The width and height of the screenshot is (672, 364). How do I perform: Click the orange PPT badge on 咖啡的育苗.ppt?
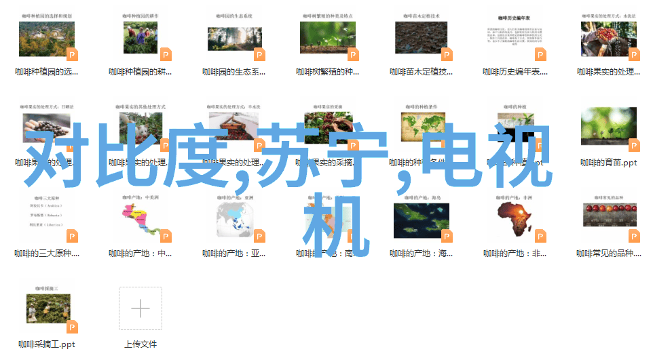click(x=634, y=144)
